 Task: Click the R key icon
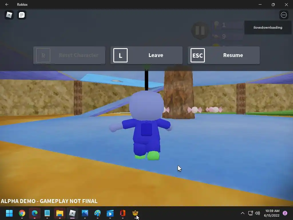tap(43, 55)
